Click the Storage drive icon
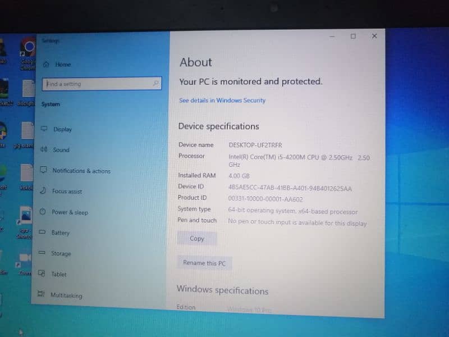 click(42, 252)
